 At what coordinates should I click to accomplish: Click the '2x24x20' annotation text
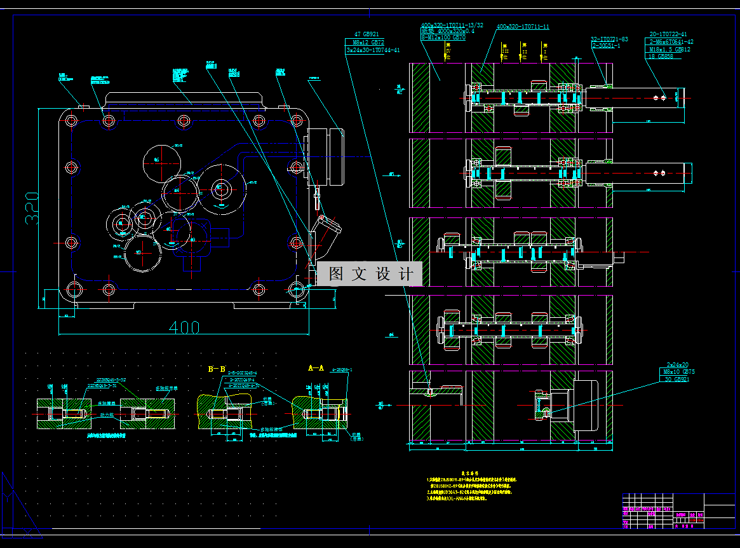click(677, 365)
